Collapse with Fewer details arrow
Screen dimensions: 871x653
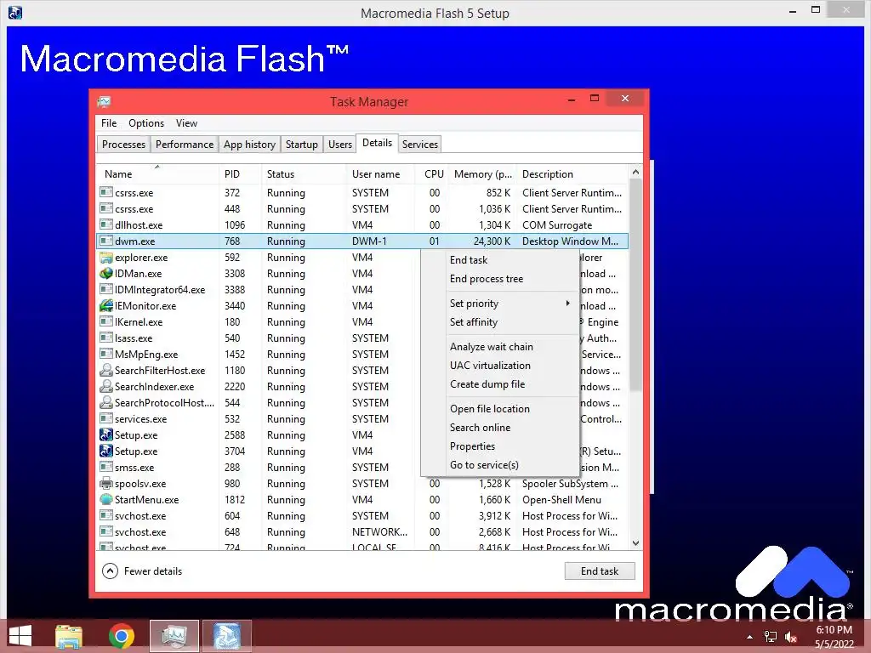110,571
